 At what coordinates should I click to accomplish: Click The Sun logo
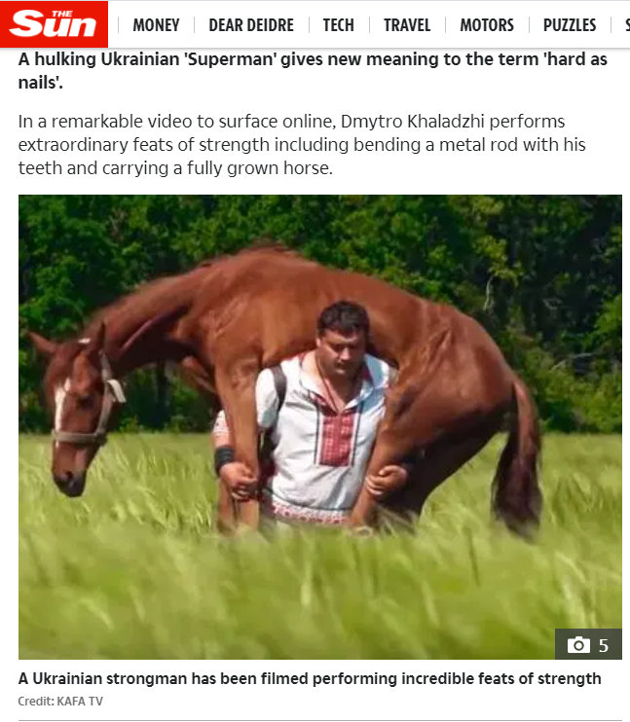click(54, 24)
